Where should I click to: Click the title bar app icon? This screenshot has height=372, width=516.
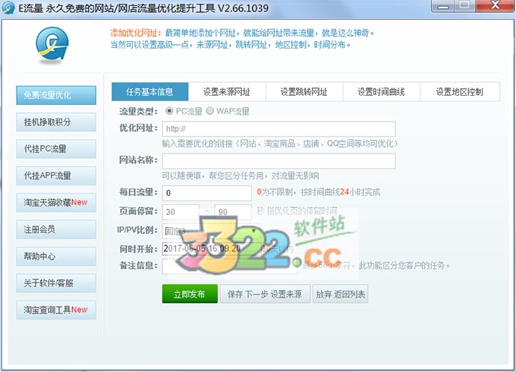coord(8,8)
